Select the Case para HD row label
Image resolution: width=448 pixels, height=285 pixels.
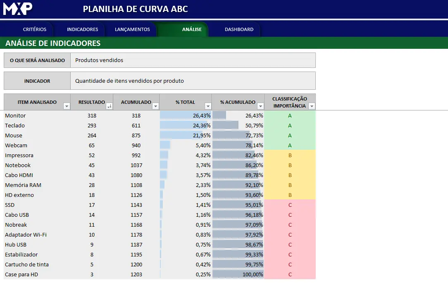pyautogui.click(x=22, y=275)
